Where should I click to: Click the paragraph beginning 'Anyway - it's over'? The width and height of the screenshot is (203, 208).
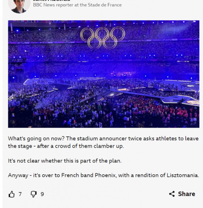coord(104,175)
